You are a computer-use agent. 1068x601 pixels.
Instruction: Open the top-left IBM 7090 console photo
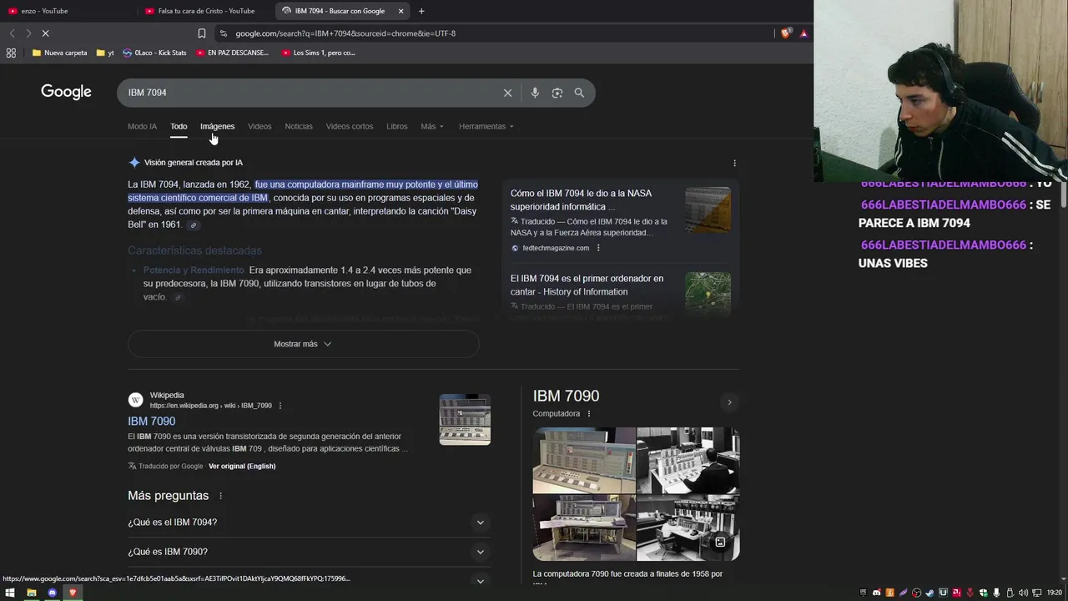584,461
